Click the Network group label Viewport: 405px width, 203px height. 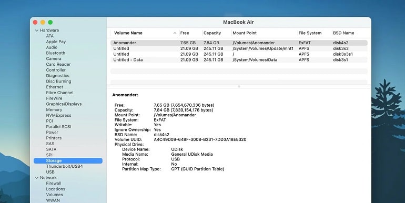click(x=48, y=178)
